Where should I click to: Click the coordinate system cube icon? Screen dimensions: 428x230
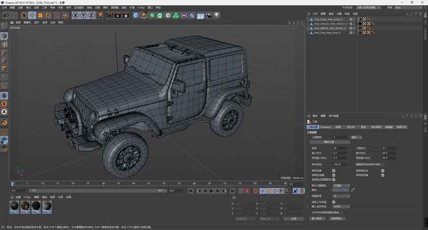[100, 15]
